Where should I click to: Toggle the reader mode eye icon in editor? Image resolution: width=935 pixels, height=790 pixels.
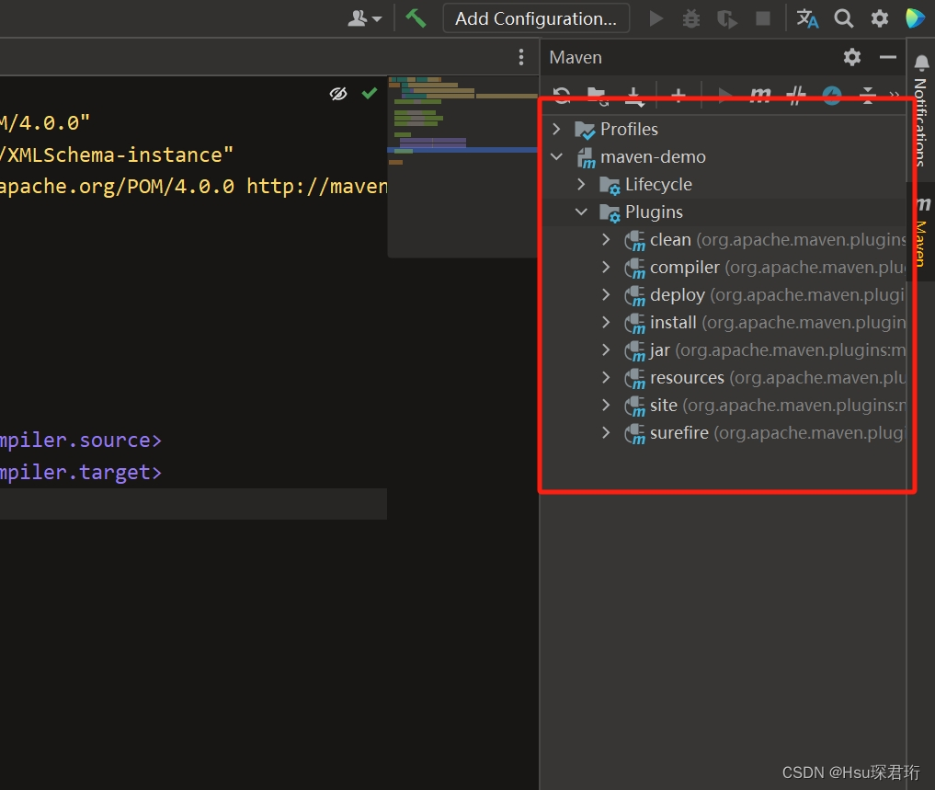(x=338, y=94)
